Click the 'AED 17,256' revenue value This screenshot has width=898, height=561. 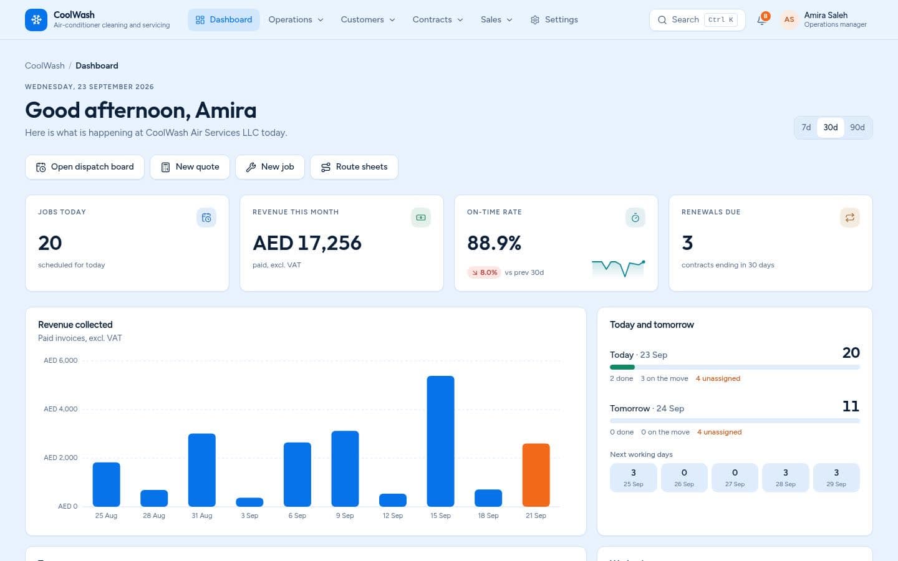307,243
